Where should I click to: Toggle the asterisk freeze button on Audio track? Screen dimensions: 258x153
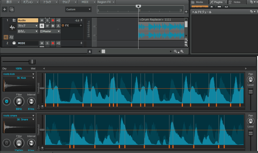pyautogui.click(x=53, y=26)
